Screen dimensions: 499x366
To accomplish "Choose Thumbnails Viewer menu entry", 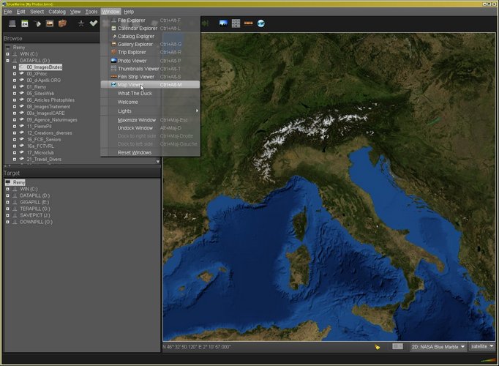I will (138, 69).
